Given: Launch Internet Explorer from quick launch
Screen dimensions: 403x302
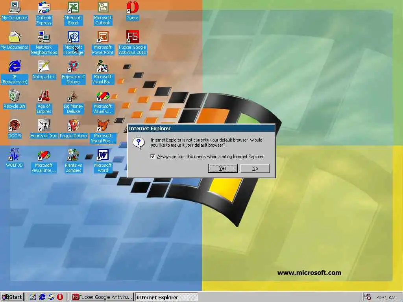Looking at the screenshot, I should (x=42, y=297).
